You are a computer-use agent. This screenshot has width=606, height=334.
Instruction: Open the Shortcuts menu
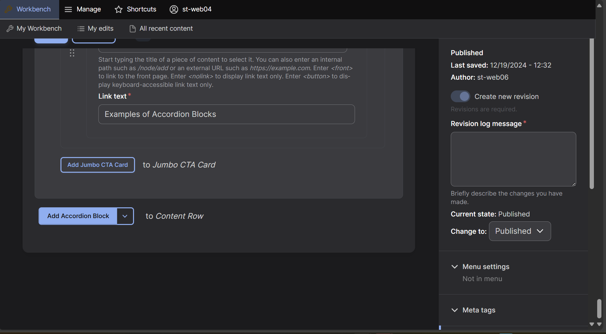coord(135,9)
